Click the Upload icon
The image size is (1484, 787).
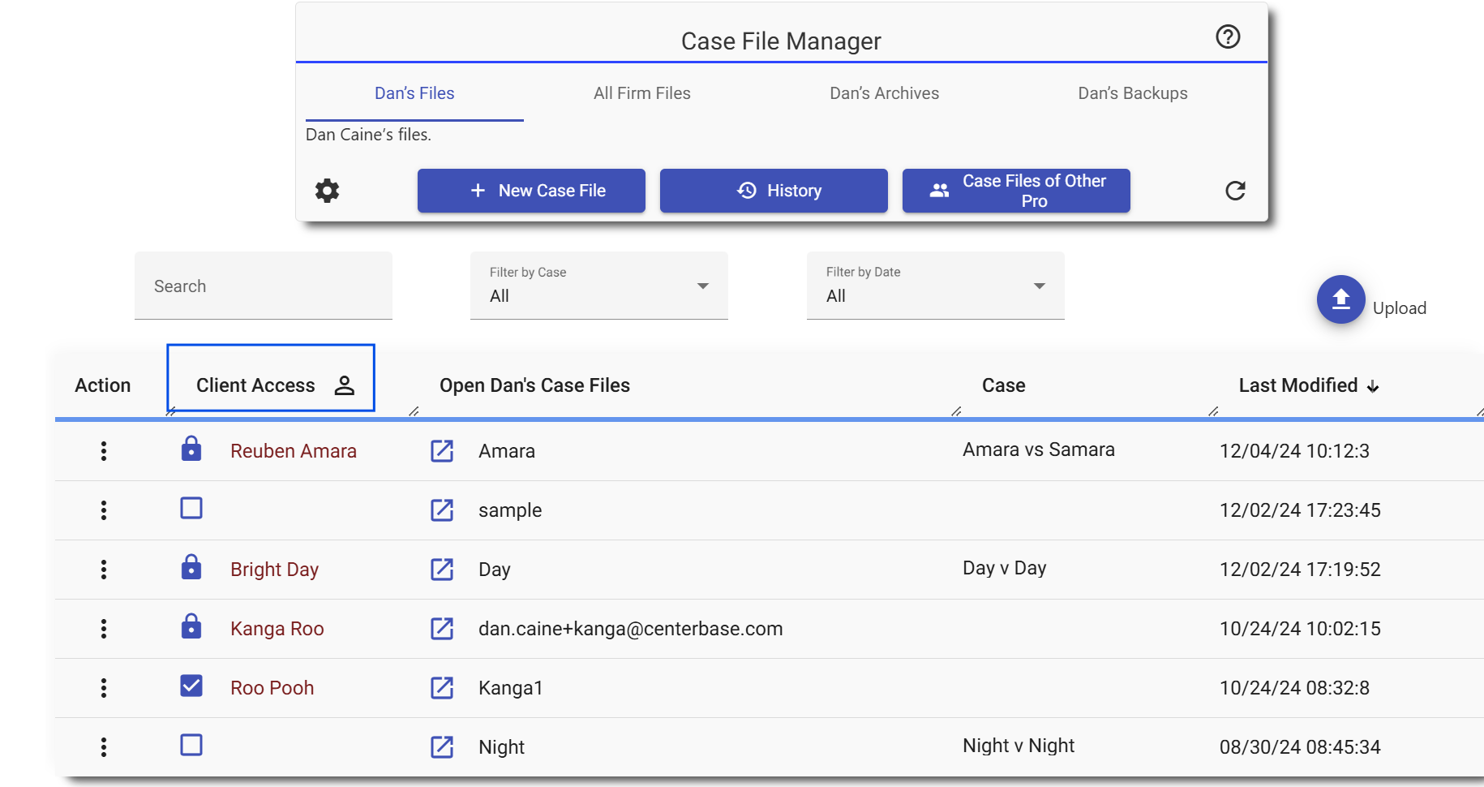(x=1340, y=300)
